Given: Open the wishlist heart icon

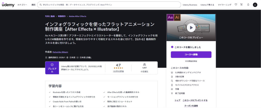Looking at the screenshot, I should (236, 5).
